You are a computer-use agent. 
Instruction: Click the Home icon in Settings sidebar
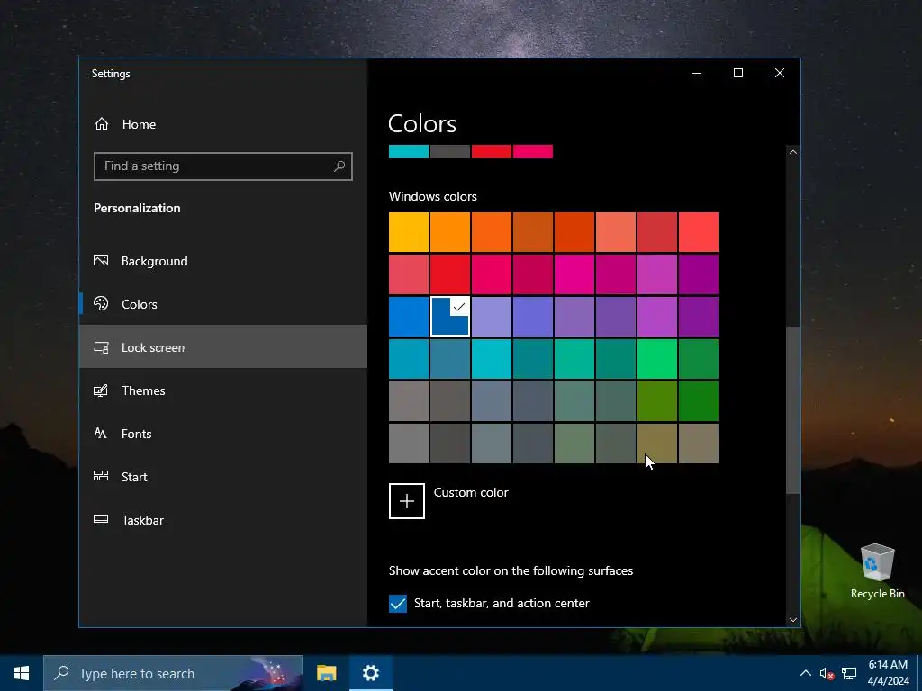102,124
